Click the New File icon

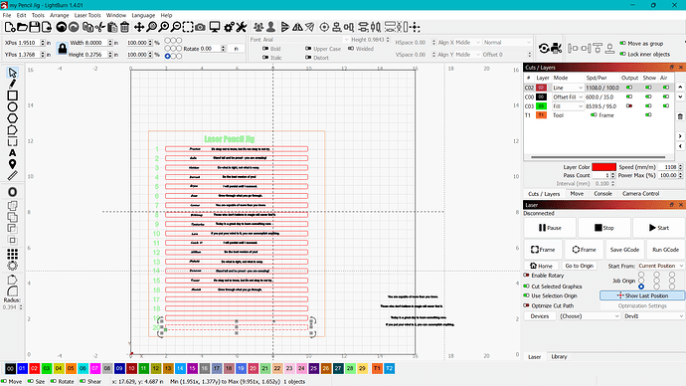[10, 27]
